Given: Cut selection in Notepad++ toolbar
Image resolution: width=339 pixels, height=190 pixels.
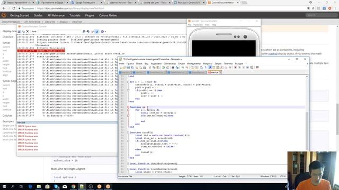Looking at the screenshot, I should [x=150, y=68].
